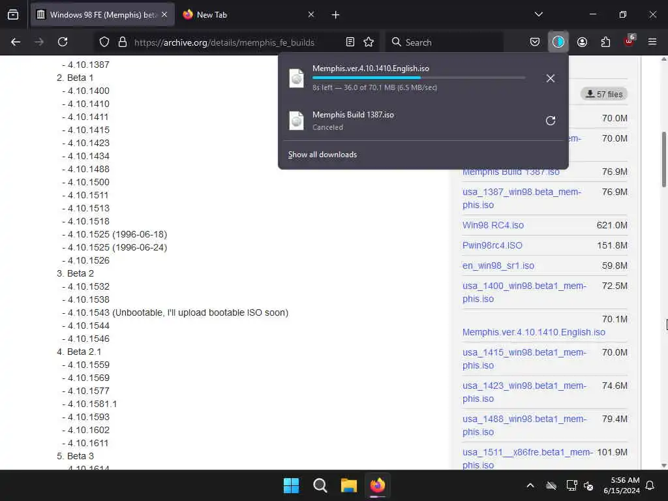Click the site padlock icon
This screenshot has height=501, width=668.
123,42
